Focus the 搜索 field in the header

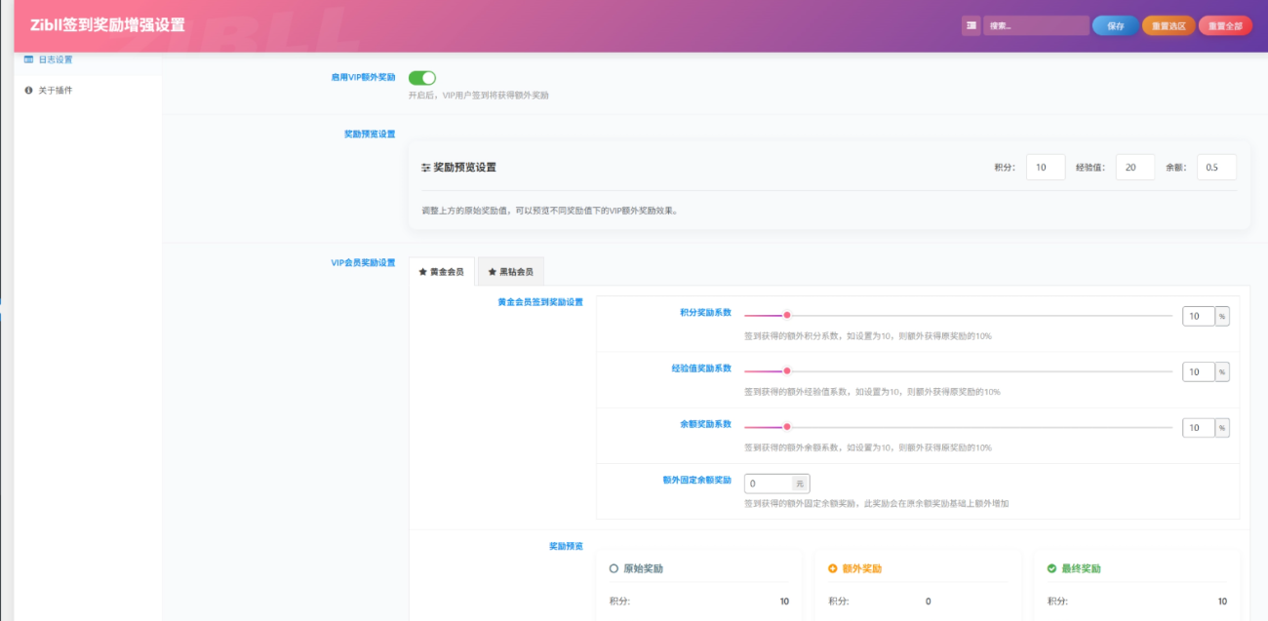(x=1035, y=26)
